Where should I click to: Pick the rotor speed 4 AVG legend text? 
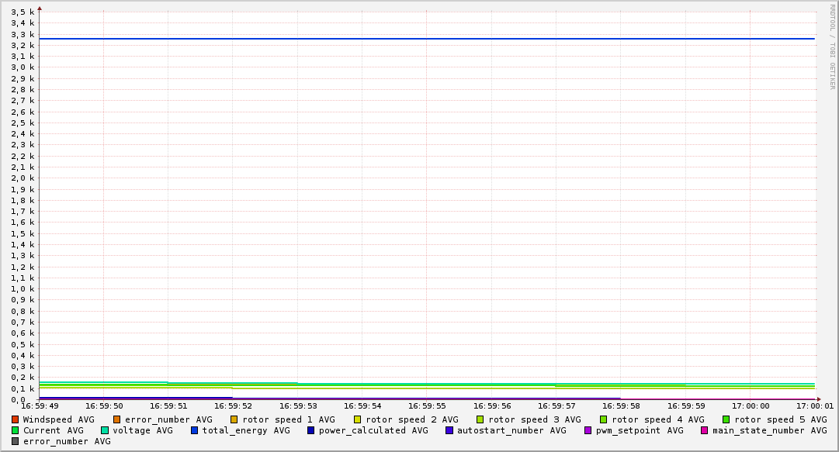(657, 419)
